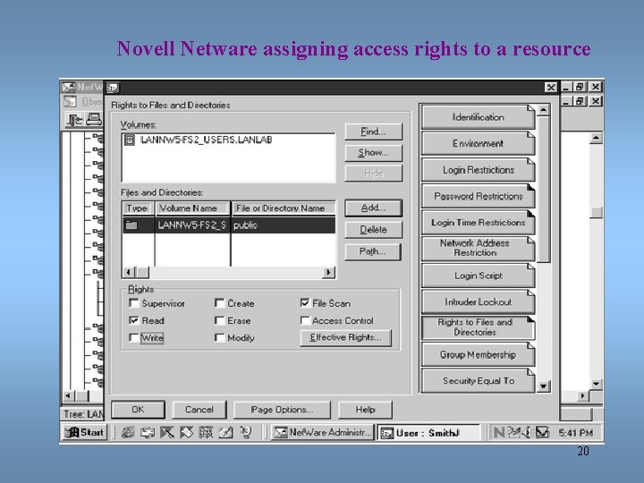
Task: Click the Add... button
Action: point(373,208)
